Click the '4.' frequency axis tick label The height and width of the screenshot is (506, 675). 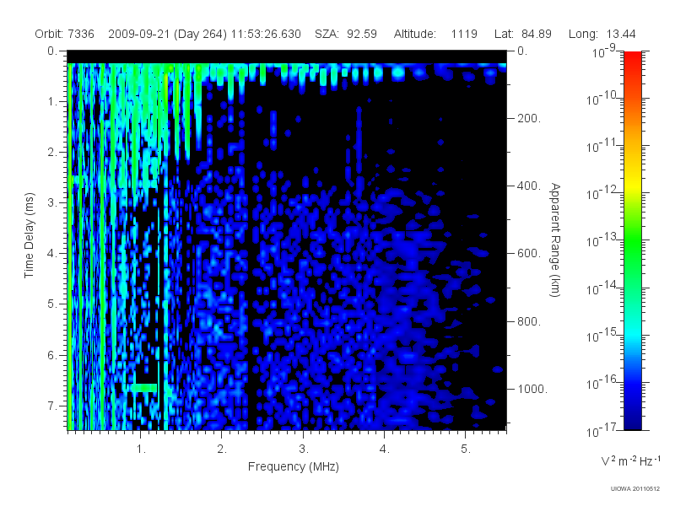pyautogui.click(x=385, y=449)
